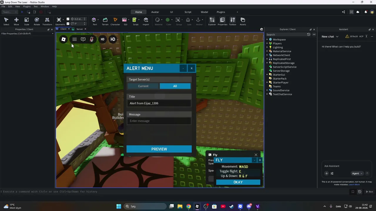Open the Test menu
Image resolution: width=376 pixels, height=211 pixels.
pos(36,6)
